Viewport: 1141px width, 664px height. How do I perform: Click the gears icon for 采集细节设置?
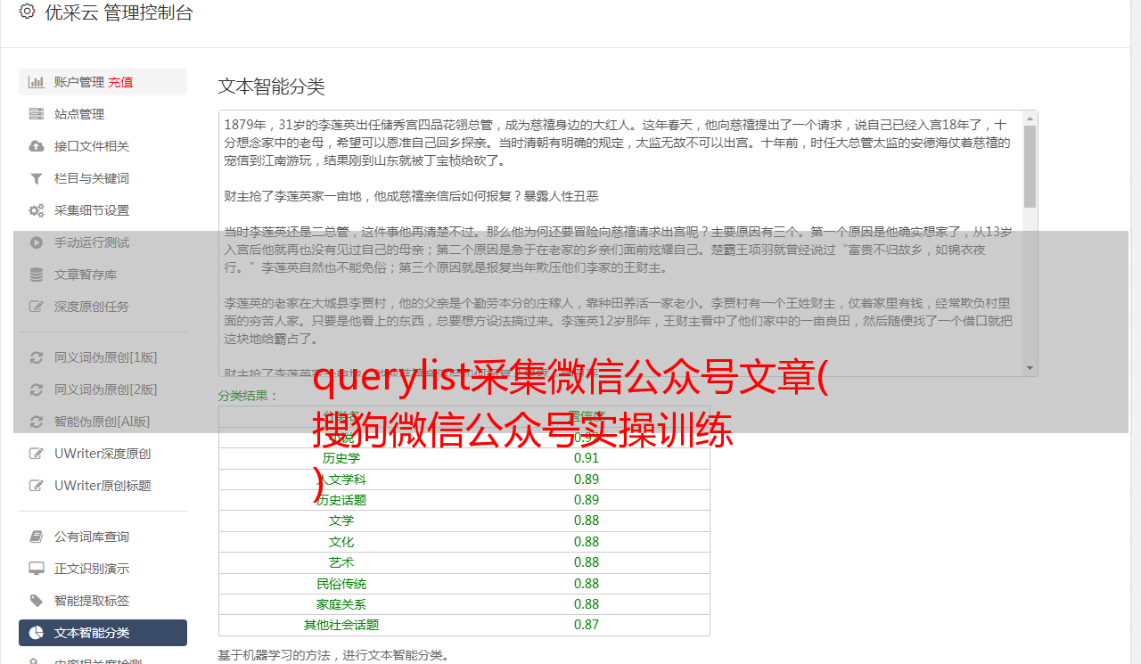pyautogui.click(x=37, y=210)
